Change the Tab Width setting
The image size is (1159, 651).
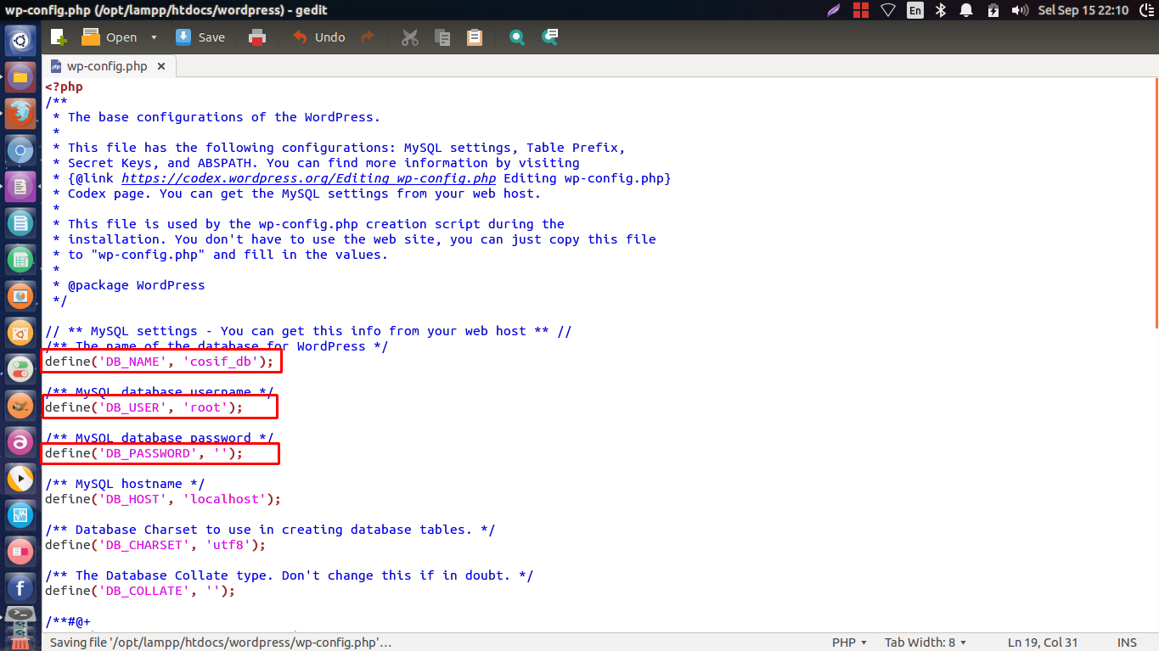(925, 642)
